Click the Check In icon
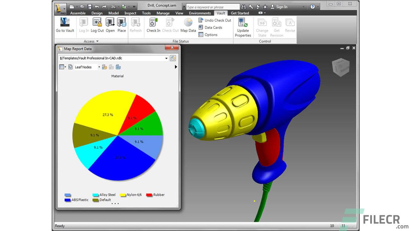 pyautogui.click(x=153, y=22)
